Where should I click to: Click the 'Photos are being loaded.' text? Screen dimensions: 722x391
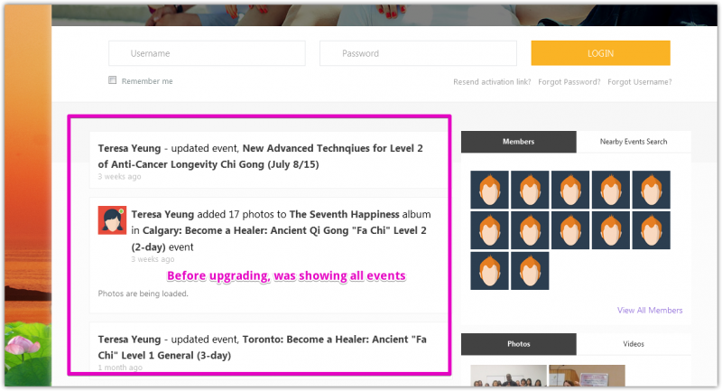pyautogui.click(x=143, y=293)
